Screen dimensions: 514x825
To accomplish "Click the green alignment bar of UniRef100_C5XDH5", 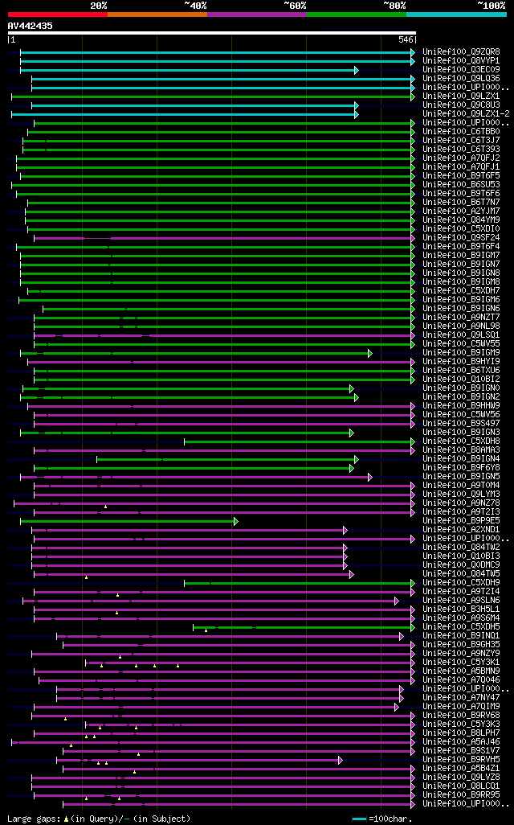I will 304,628.
